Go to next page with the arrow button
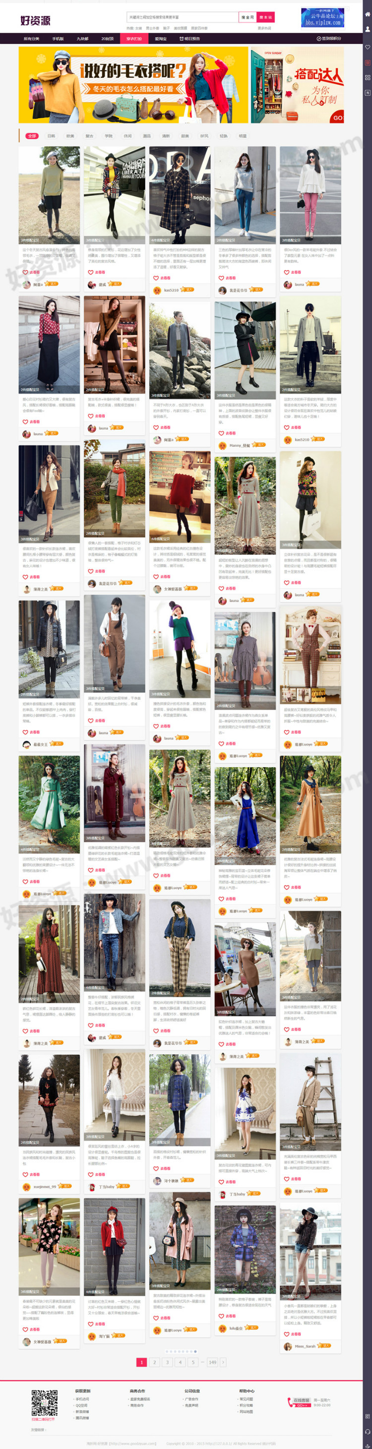The height and width of the screenshot is (1449, 372). pos(223,1362)
